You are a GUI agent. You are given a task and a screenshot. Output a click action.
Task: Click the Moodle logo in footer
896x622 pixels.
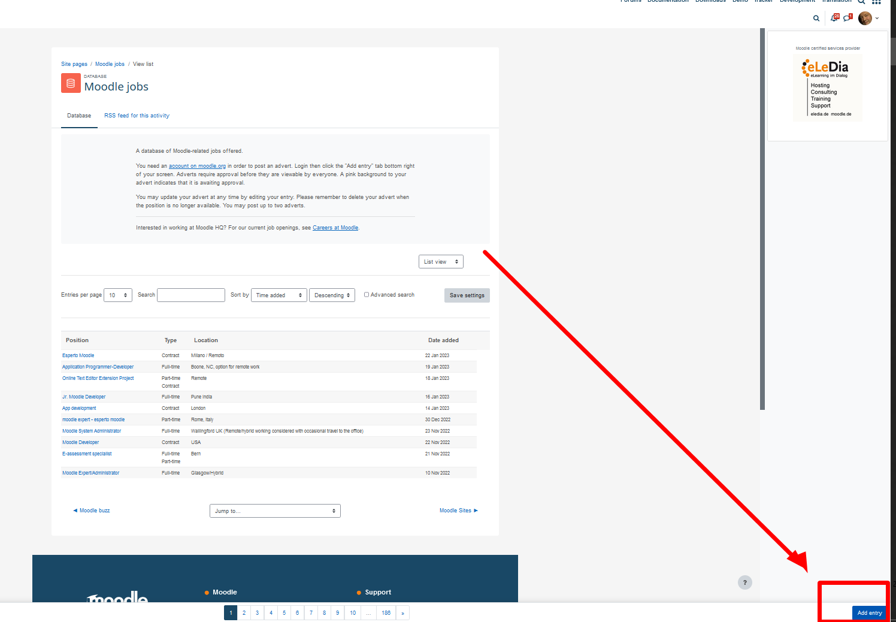[117, 597]
